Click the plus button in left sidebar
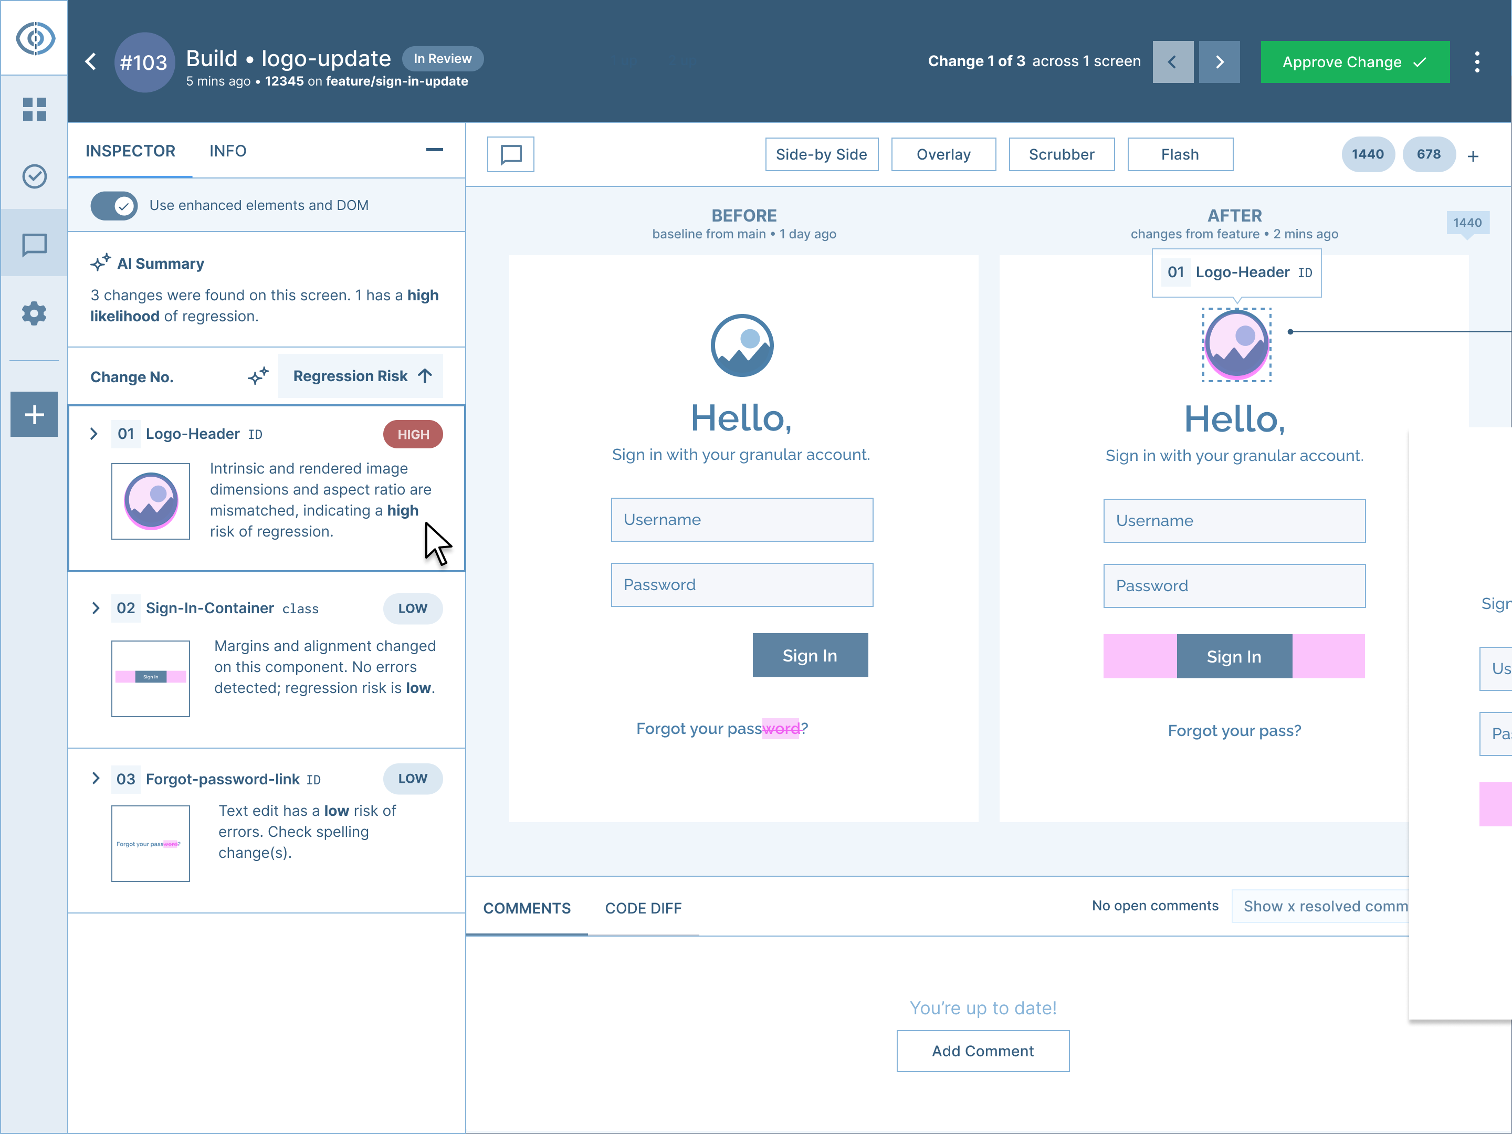Viewport: 1512px width, 1134px height. coord(34,414)
